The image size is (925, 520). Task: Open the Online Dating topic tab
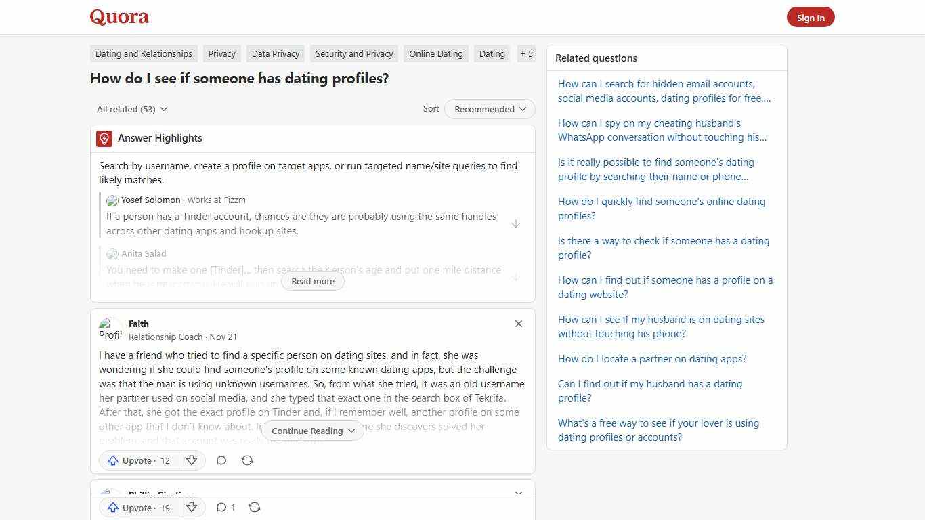435,53
